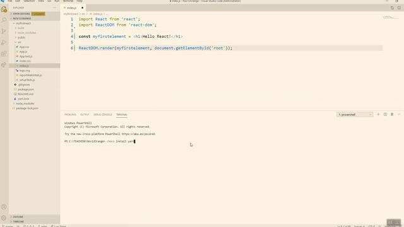The height and width of the screenshot is (227, 404).
Task: Open the terminal shell selector dropdown
Action: [x=355, y=115]
